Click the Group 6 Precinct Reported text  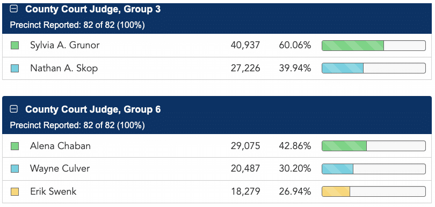(x=77, y=125)
